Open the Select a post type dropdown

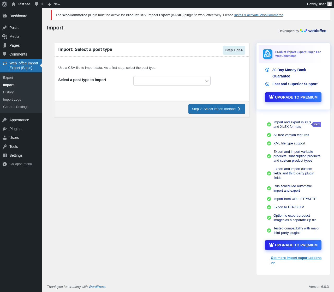click(172, 81)
